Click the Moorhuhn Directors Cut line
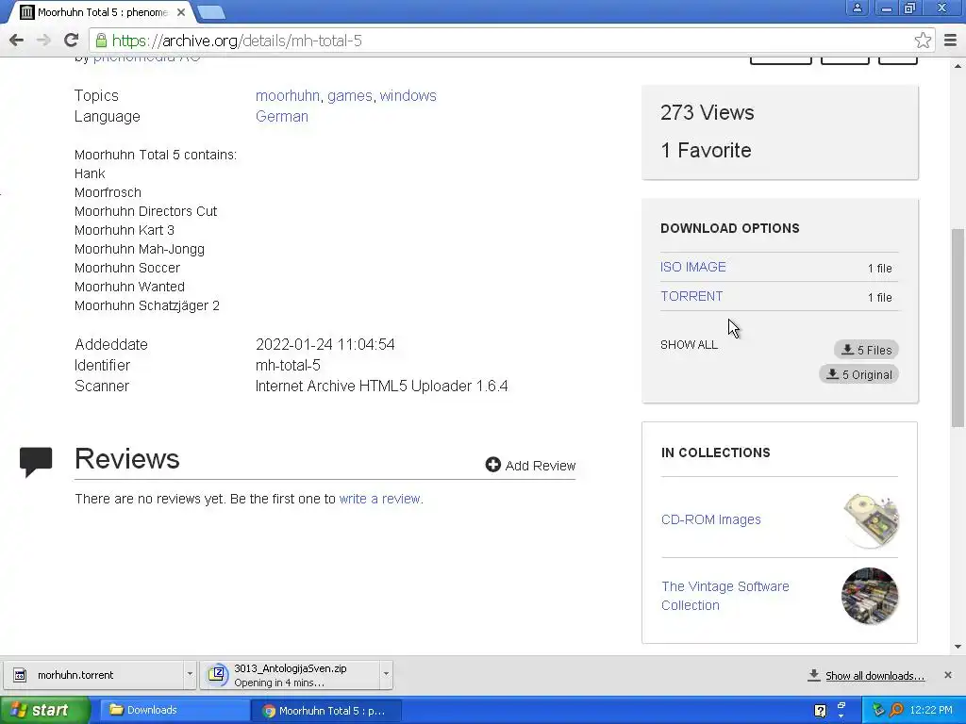Viewport: 966px width, 724px height. 146,211
